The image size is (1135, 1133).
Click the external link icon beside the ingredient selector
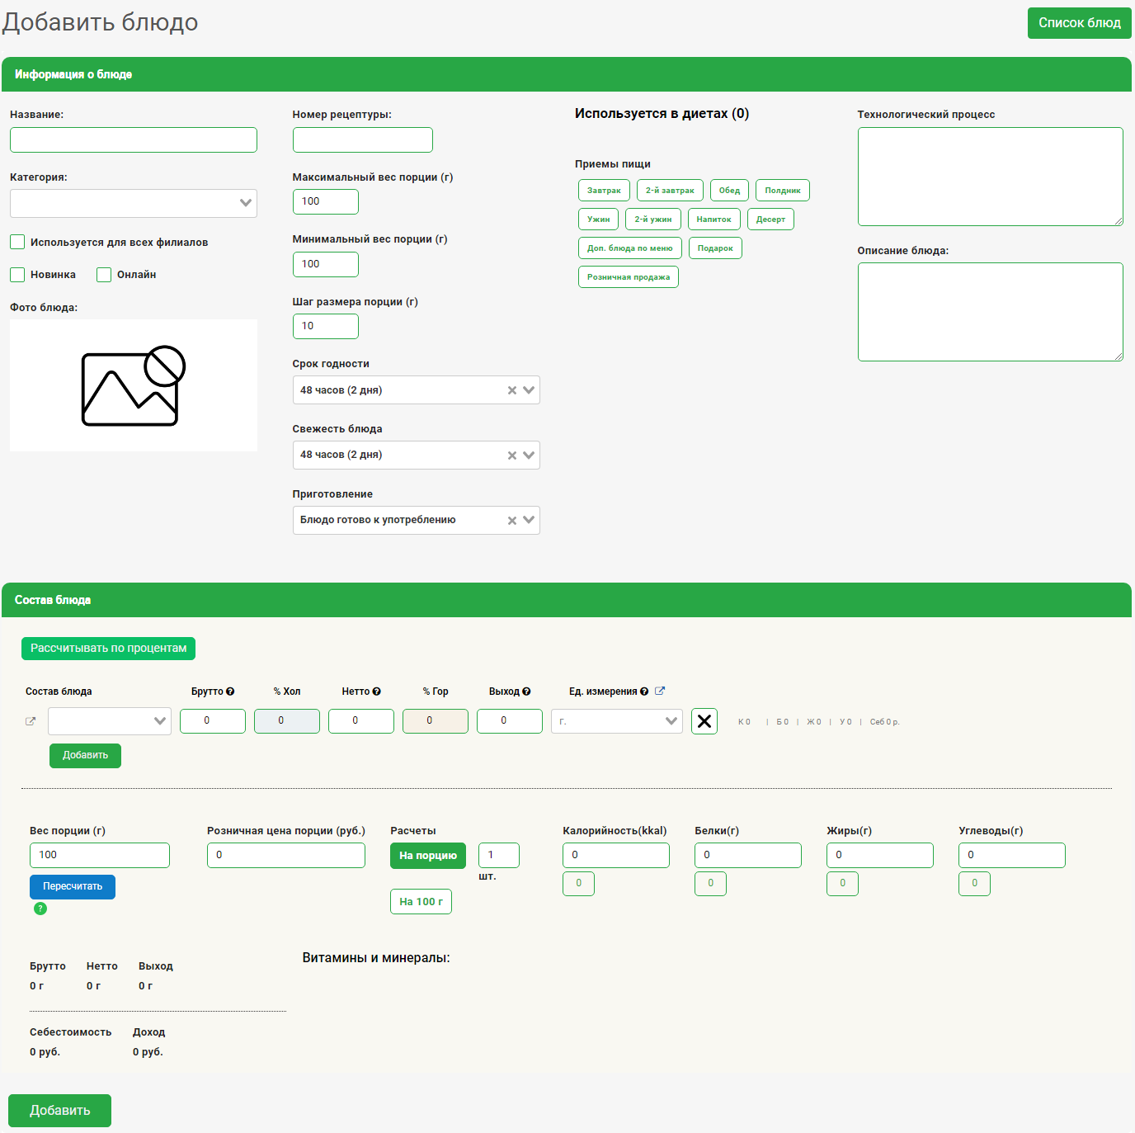pyautogui.click(x=31, y=721)
